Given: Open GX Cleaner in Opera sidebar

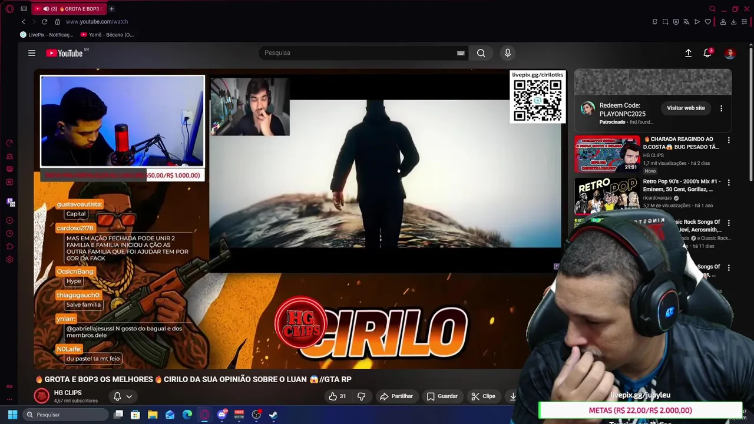Looking at the screenshot, I should tap(9, 157).
